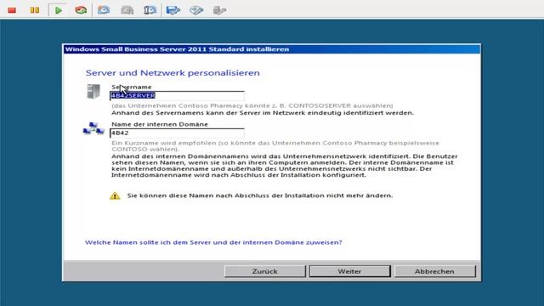
Task: Click the CD/DVD drive connect icon
Action: coord(196,10)
